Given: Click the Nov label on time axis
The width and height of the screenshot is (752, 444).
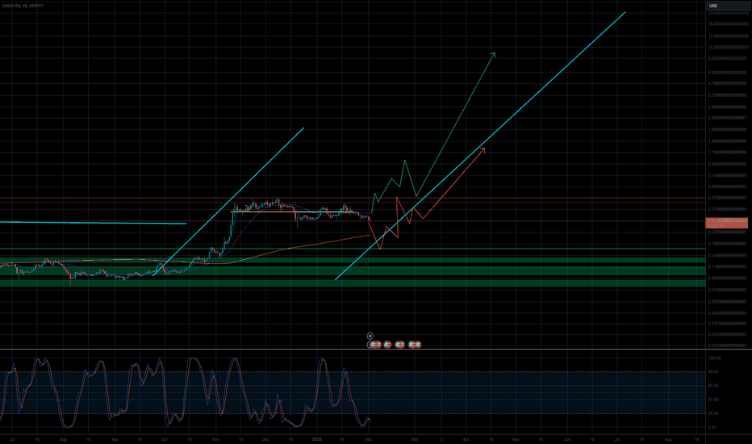Looking at the screenshot, I should point(215,439).
